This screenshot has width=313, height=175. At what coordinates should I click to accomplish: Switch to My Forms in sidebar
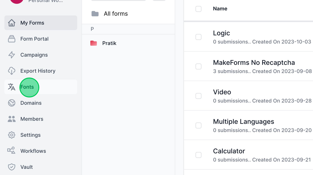click(x=32, y=23)
